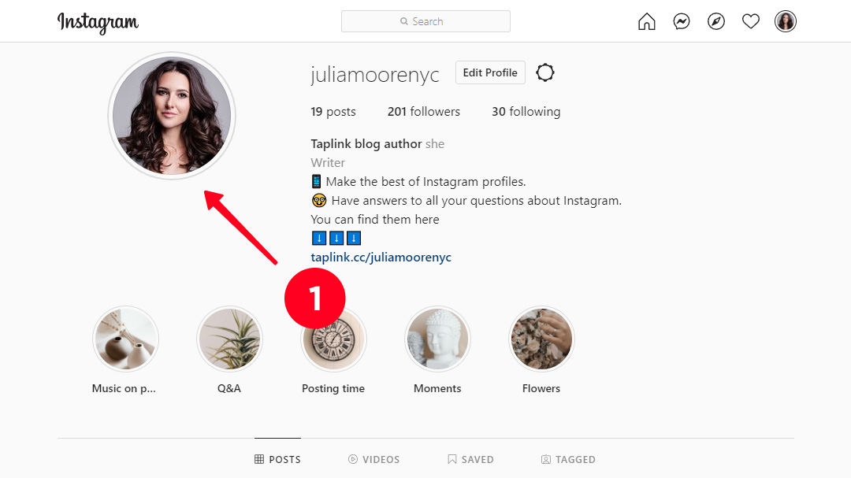Open the Q&A story highlight
Viewport: 851px width, 478px height.
229,339
